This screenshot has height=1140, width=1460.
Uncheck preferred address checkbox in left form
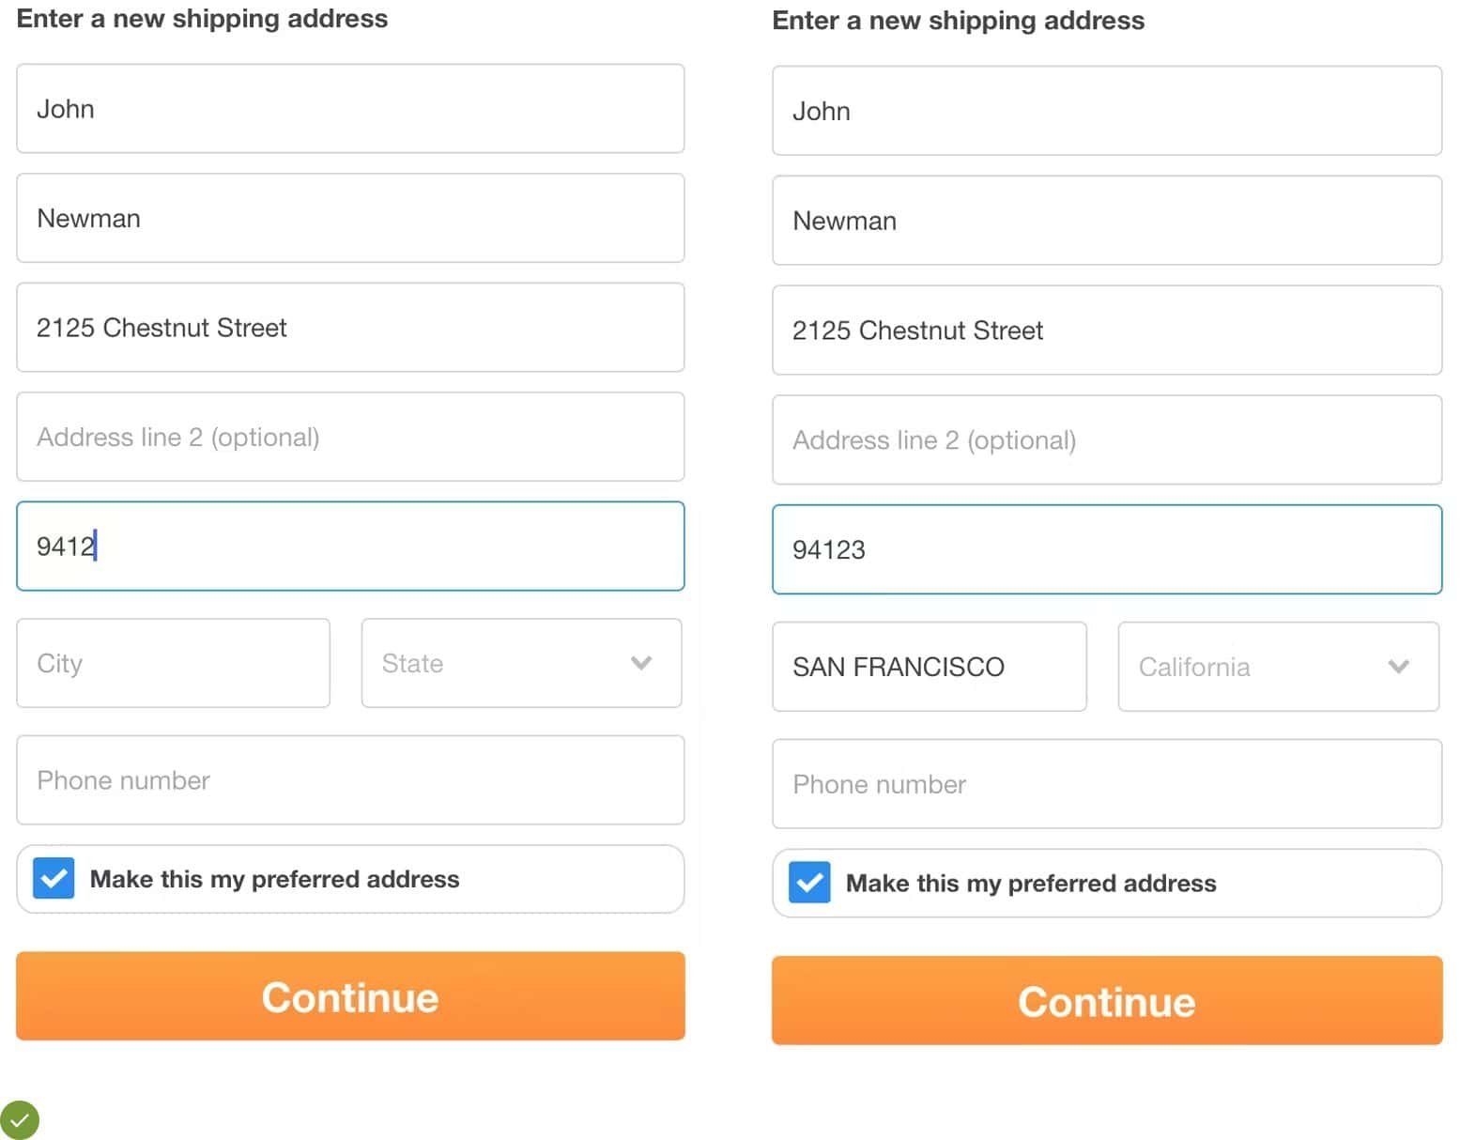pos(54,879)
